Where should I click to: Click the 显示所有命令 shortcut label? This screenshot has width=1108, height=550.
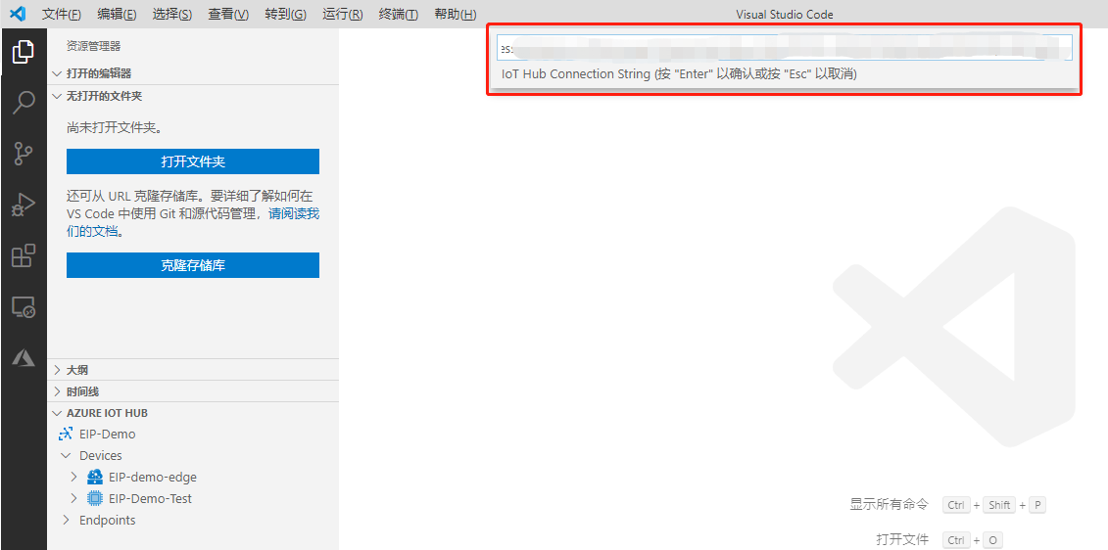click(890, 505)
